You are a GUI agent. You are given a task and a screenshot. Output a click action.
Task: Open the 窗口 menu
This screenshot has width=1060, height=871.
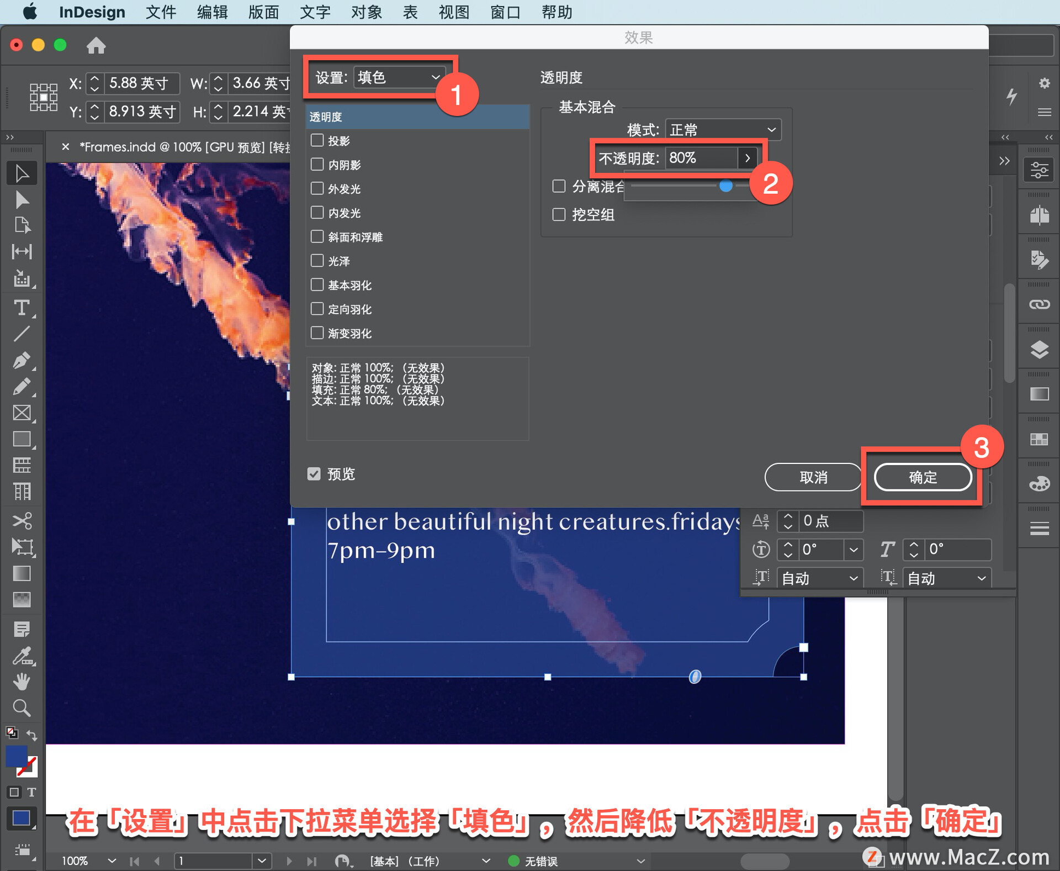point(505,12)
